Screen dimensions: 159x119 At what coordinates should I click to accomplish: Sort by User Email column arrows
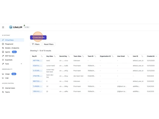(128, 56)
